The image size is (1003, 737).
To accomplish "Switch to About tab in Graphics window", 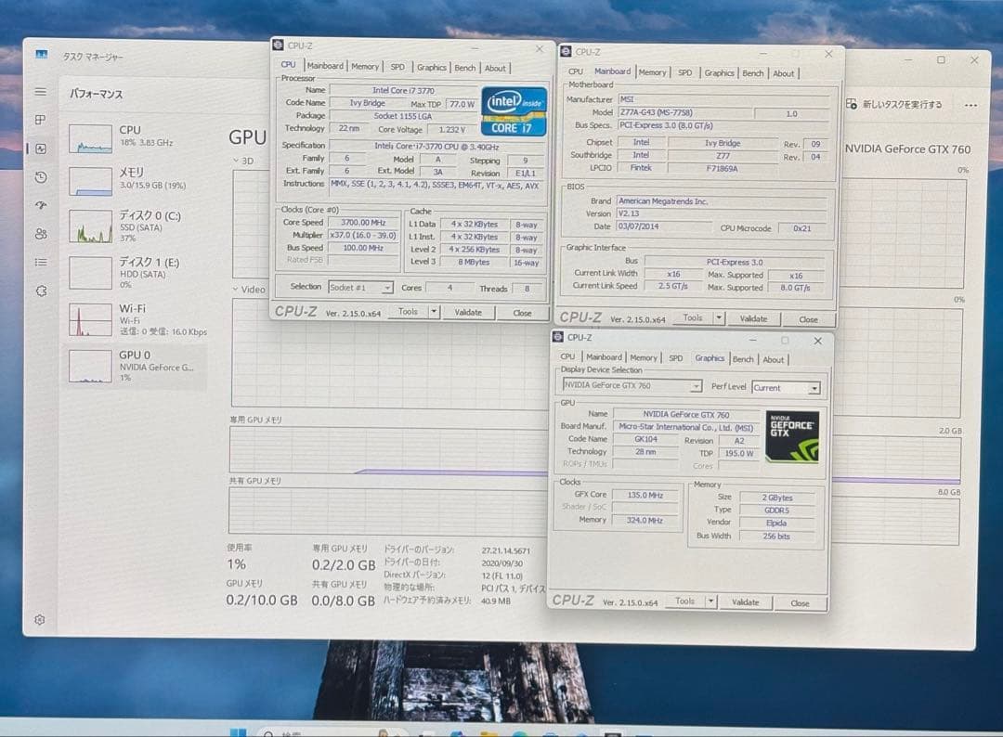I will [773, 359].
